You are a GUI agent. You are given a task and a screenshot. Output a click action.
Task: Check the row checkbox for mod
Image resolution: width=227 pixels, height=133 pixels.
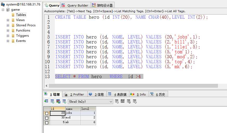tap(46, 118)
